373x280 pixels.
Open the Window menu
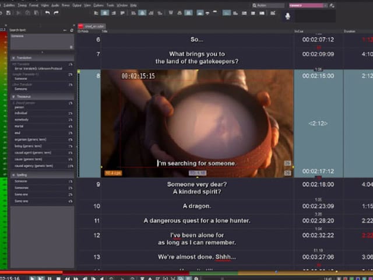(122, 5)
